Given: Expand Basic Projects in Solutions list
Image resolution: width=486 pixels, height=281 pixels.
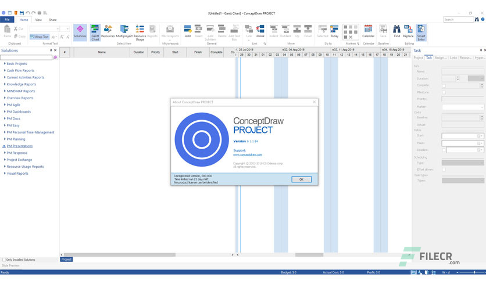Looking at the screenshot, I should click(5, 63).
